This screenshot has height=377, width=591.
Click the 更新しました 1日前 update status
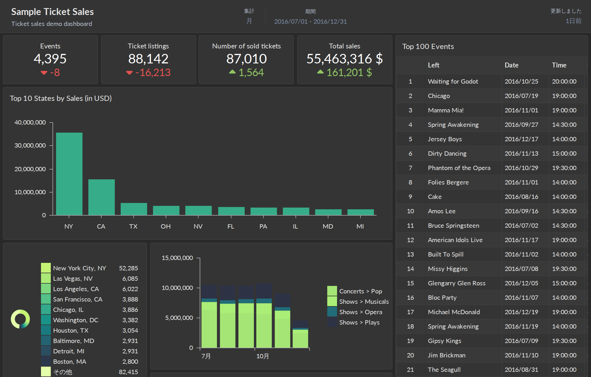566,16
